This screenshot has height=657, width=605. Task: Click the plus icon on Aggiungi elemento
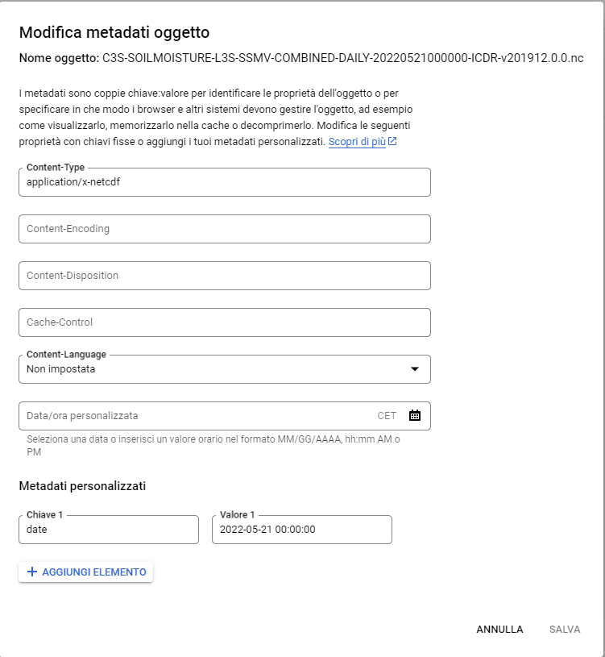click(32, 572)
